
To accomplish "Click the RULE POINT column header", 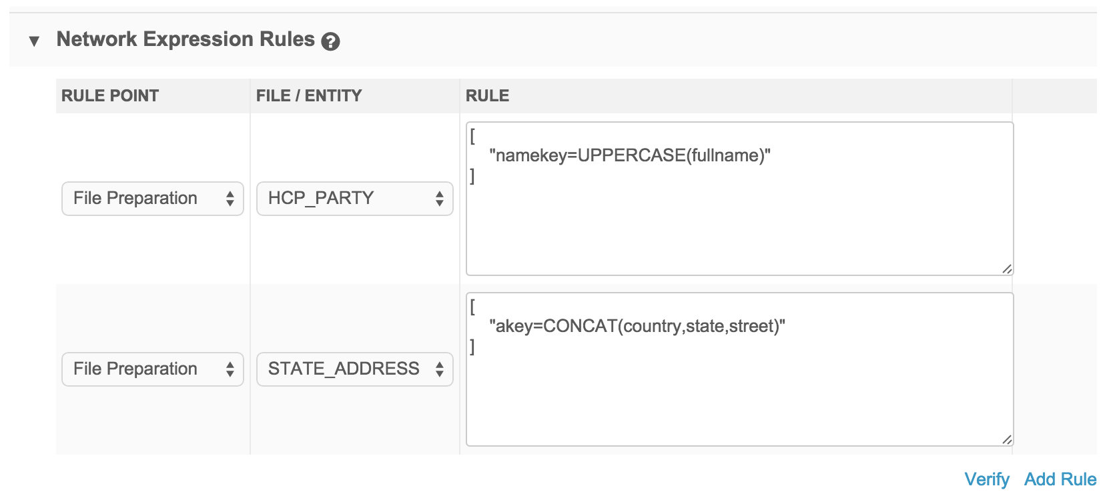I will coord(110,96).
